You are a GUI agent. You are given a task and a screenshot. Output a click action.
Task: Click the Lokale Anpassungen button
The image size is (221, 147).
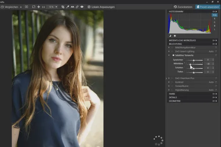[x=100, y=7]
